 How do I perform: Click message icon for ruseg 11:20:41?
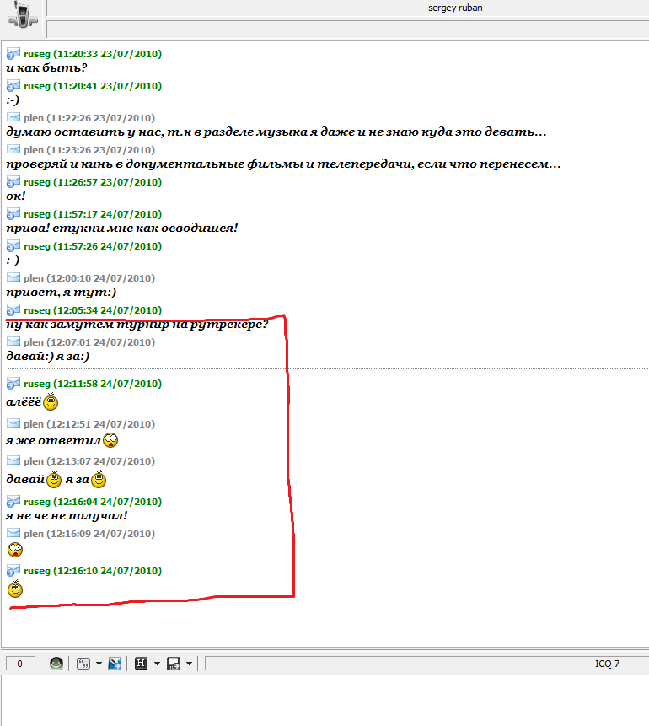point(13,86)
